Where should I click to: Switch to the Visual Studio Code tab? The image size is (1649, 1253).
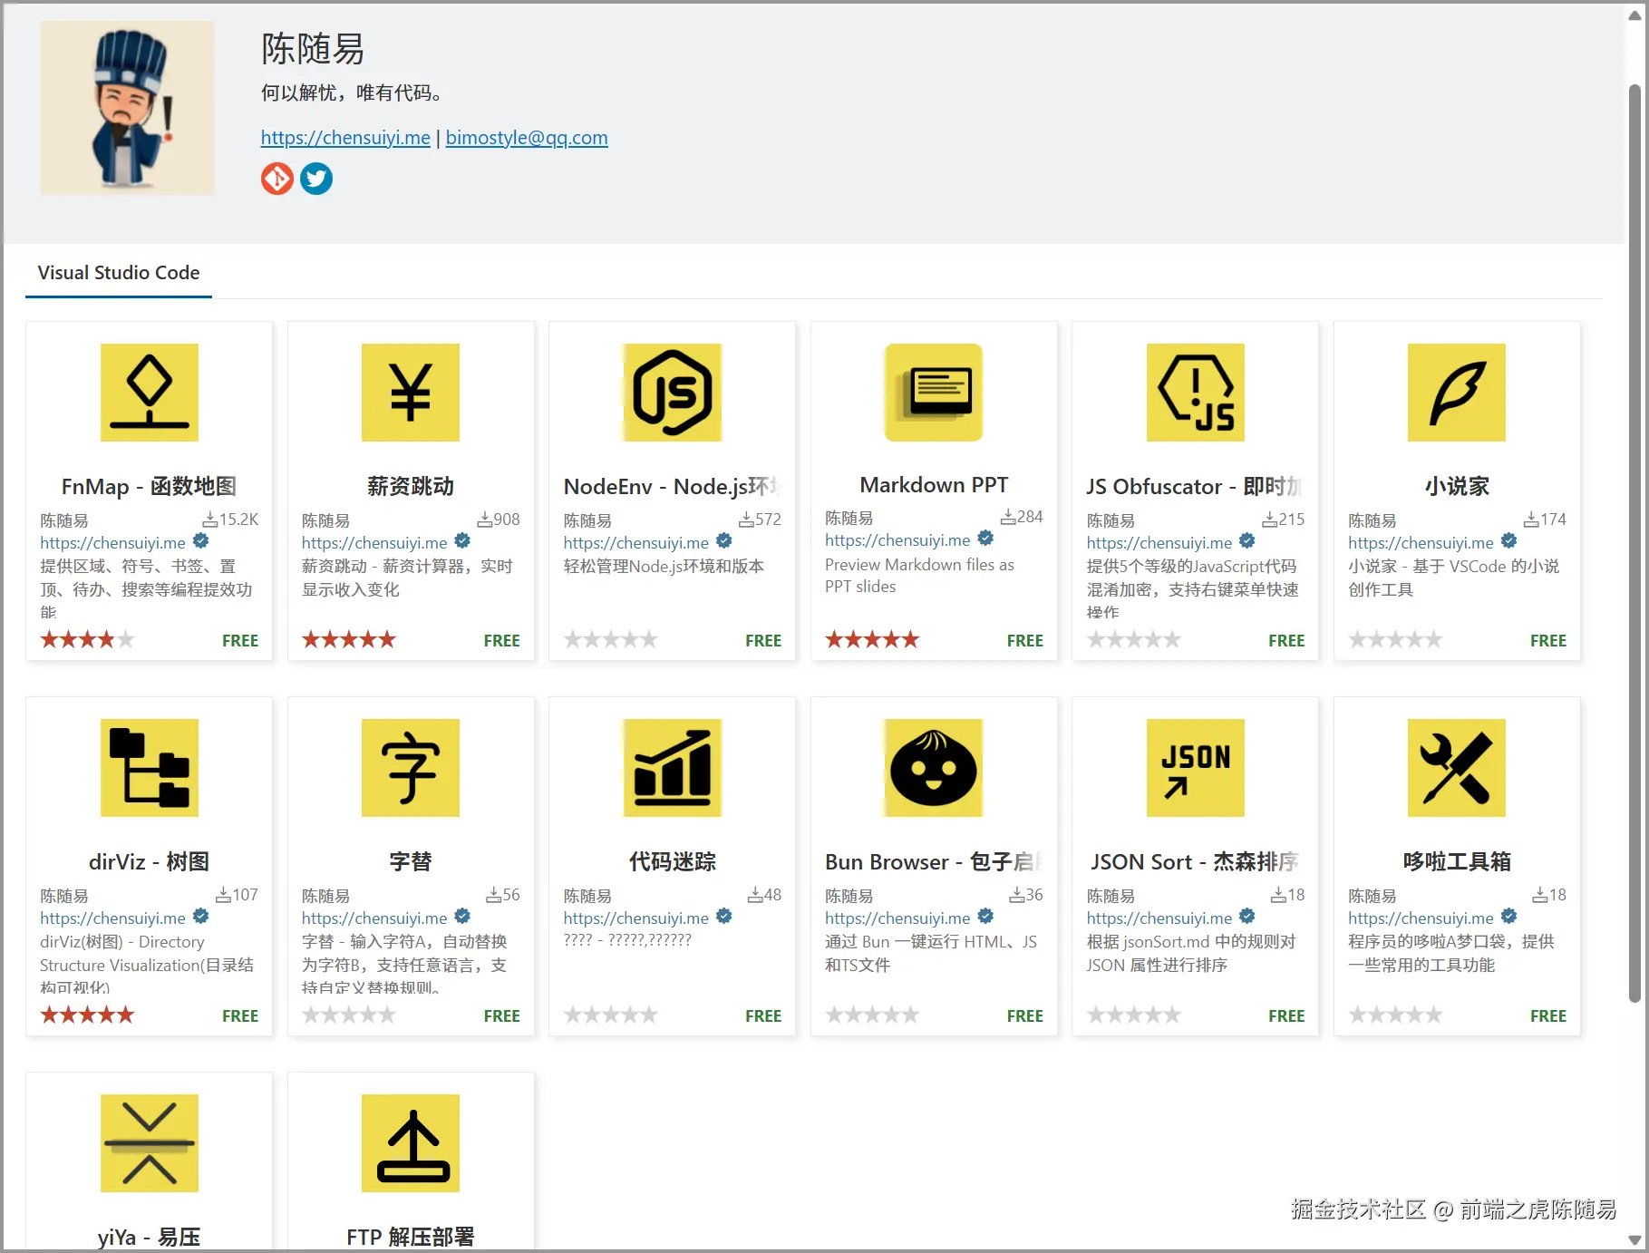118,272
